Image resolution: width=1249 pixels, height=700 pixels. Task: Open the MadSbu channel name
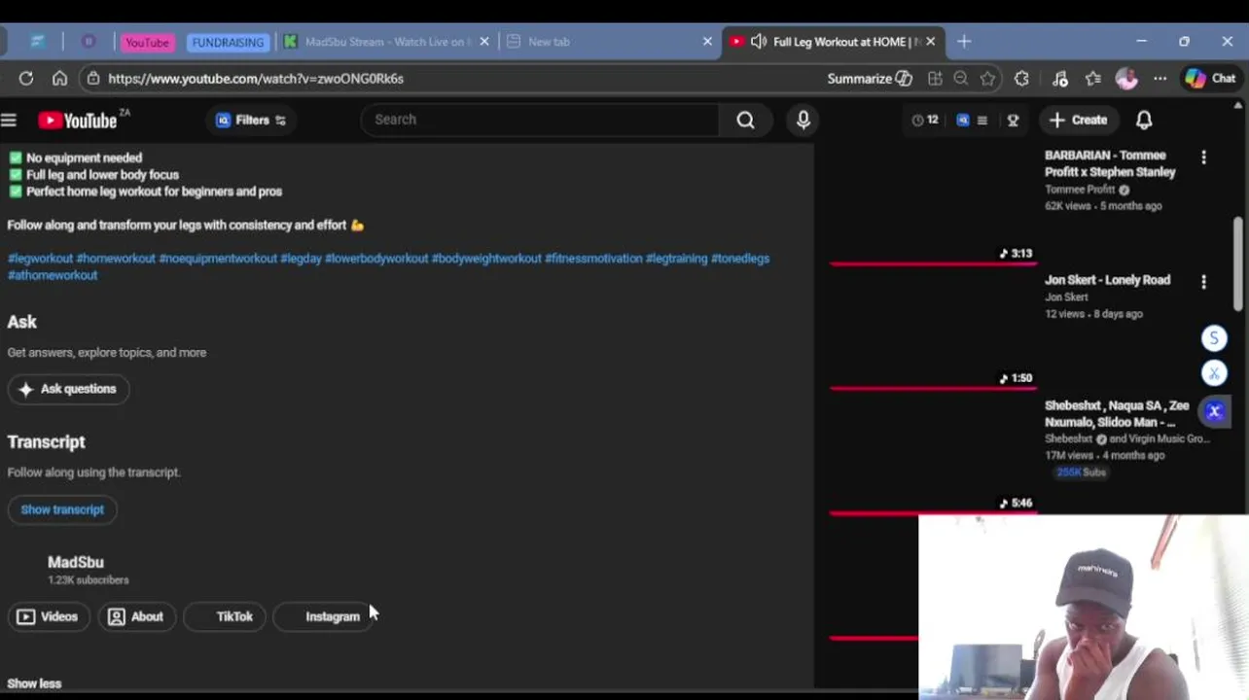click(x=76, y=562)
